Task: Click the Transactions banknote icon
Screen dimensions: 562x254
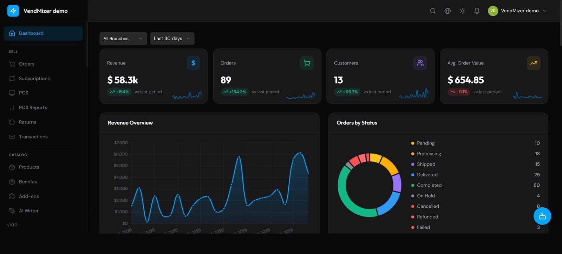Action: (12, 137)
